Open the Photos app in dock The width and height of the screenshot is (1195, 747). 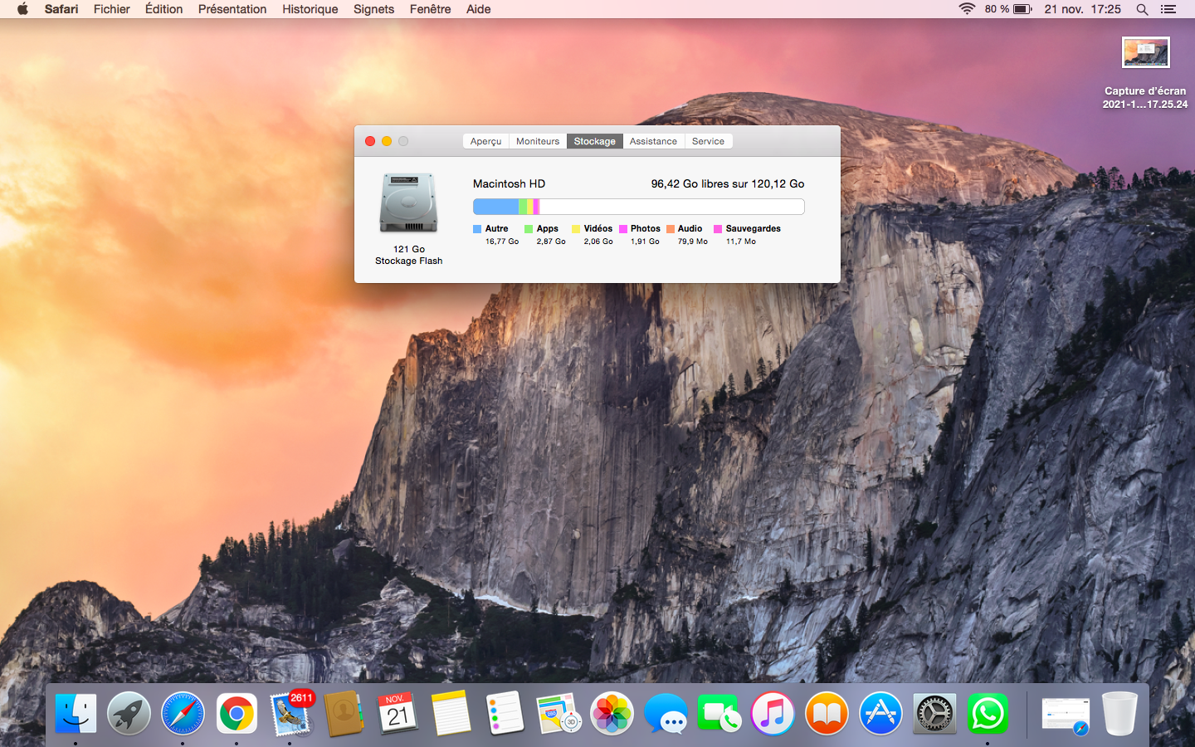pos(612,714)
